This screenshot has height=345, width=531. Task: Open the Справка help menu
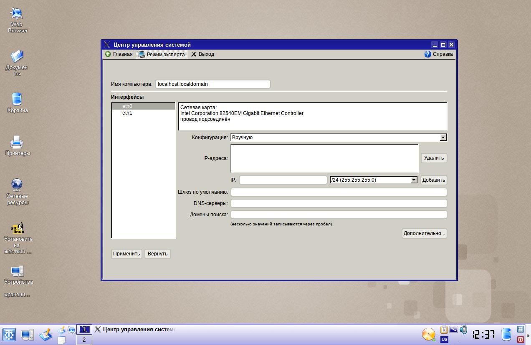pyautogui.click(x=439, y=54)
